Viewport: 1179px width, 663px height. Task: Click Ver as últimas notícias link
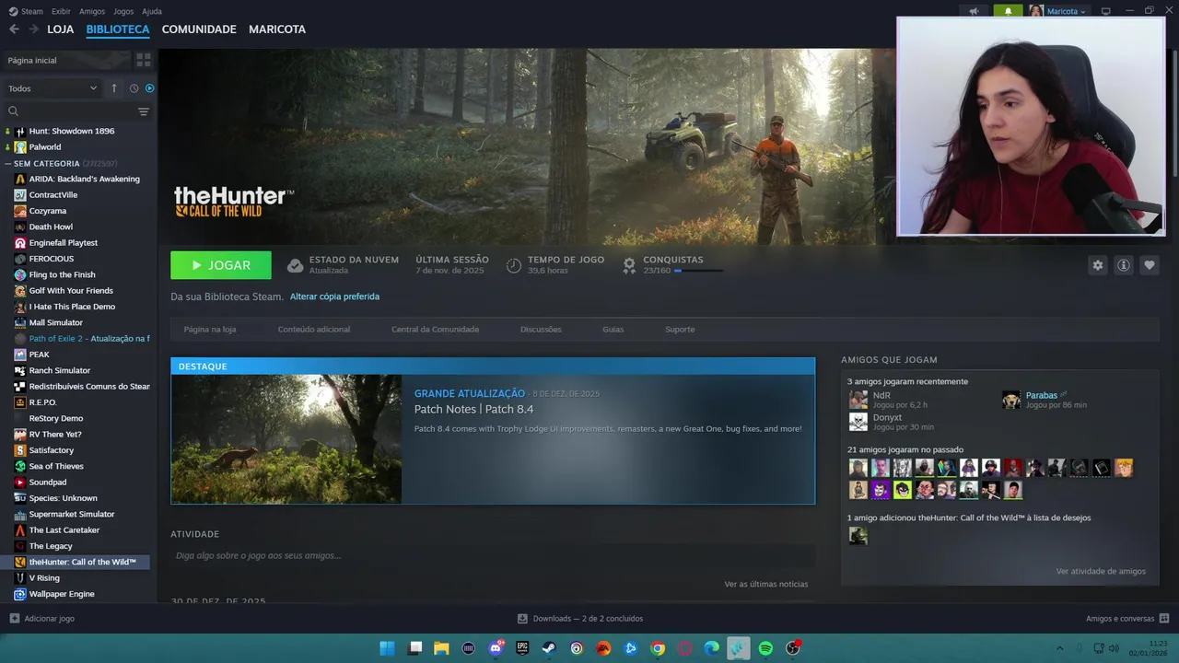point(766,584)
